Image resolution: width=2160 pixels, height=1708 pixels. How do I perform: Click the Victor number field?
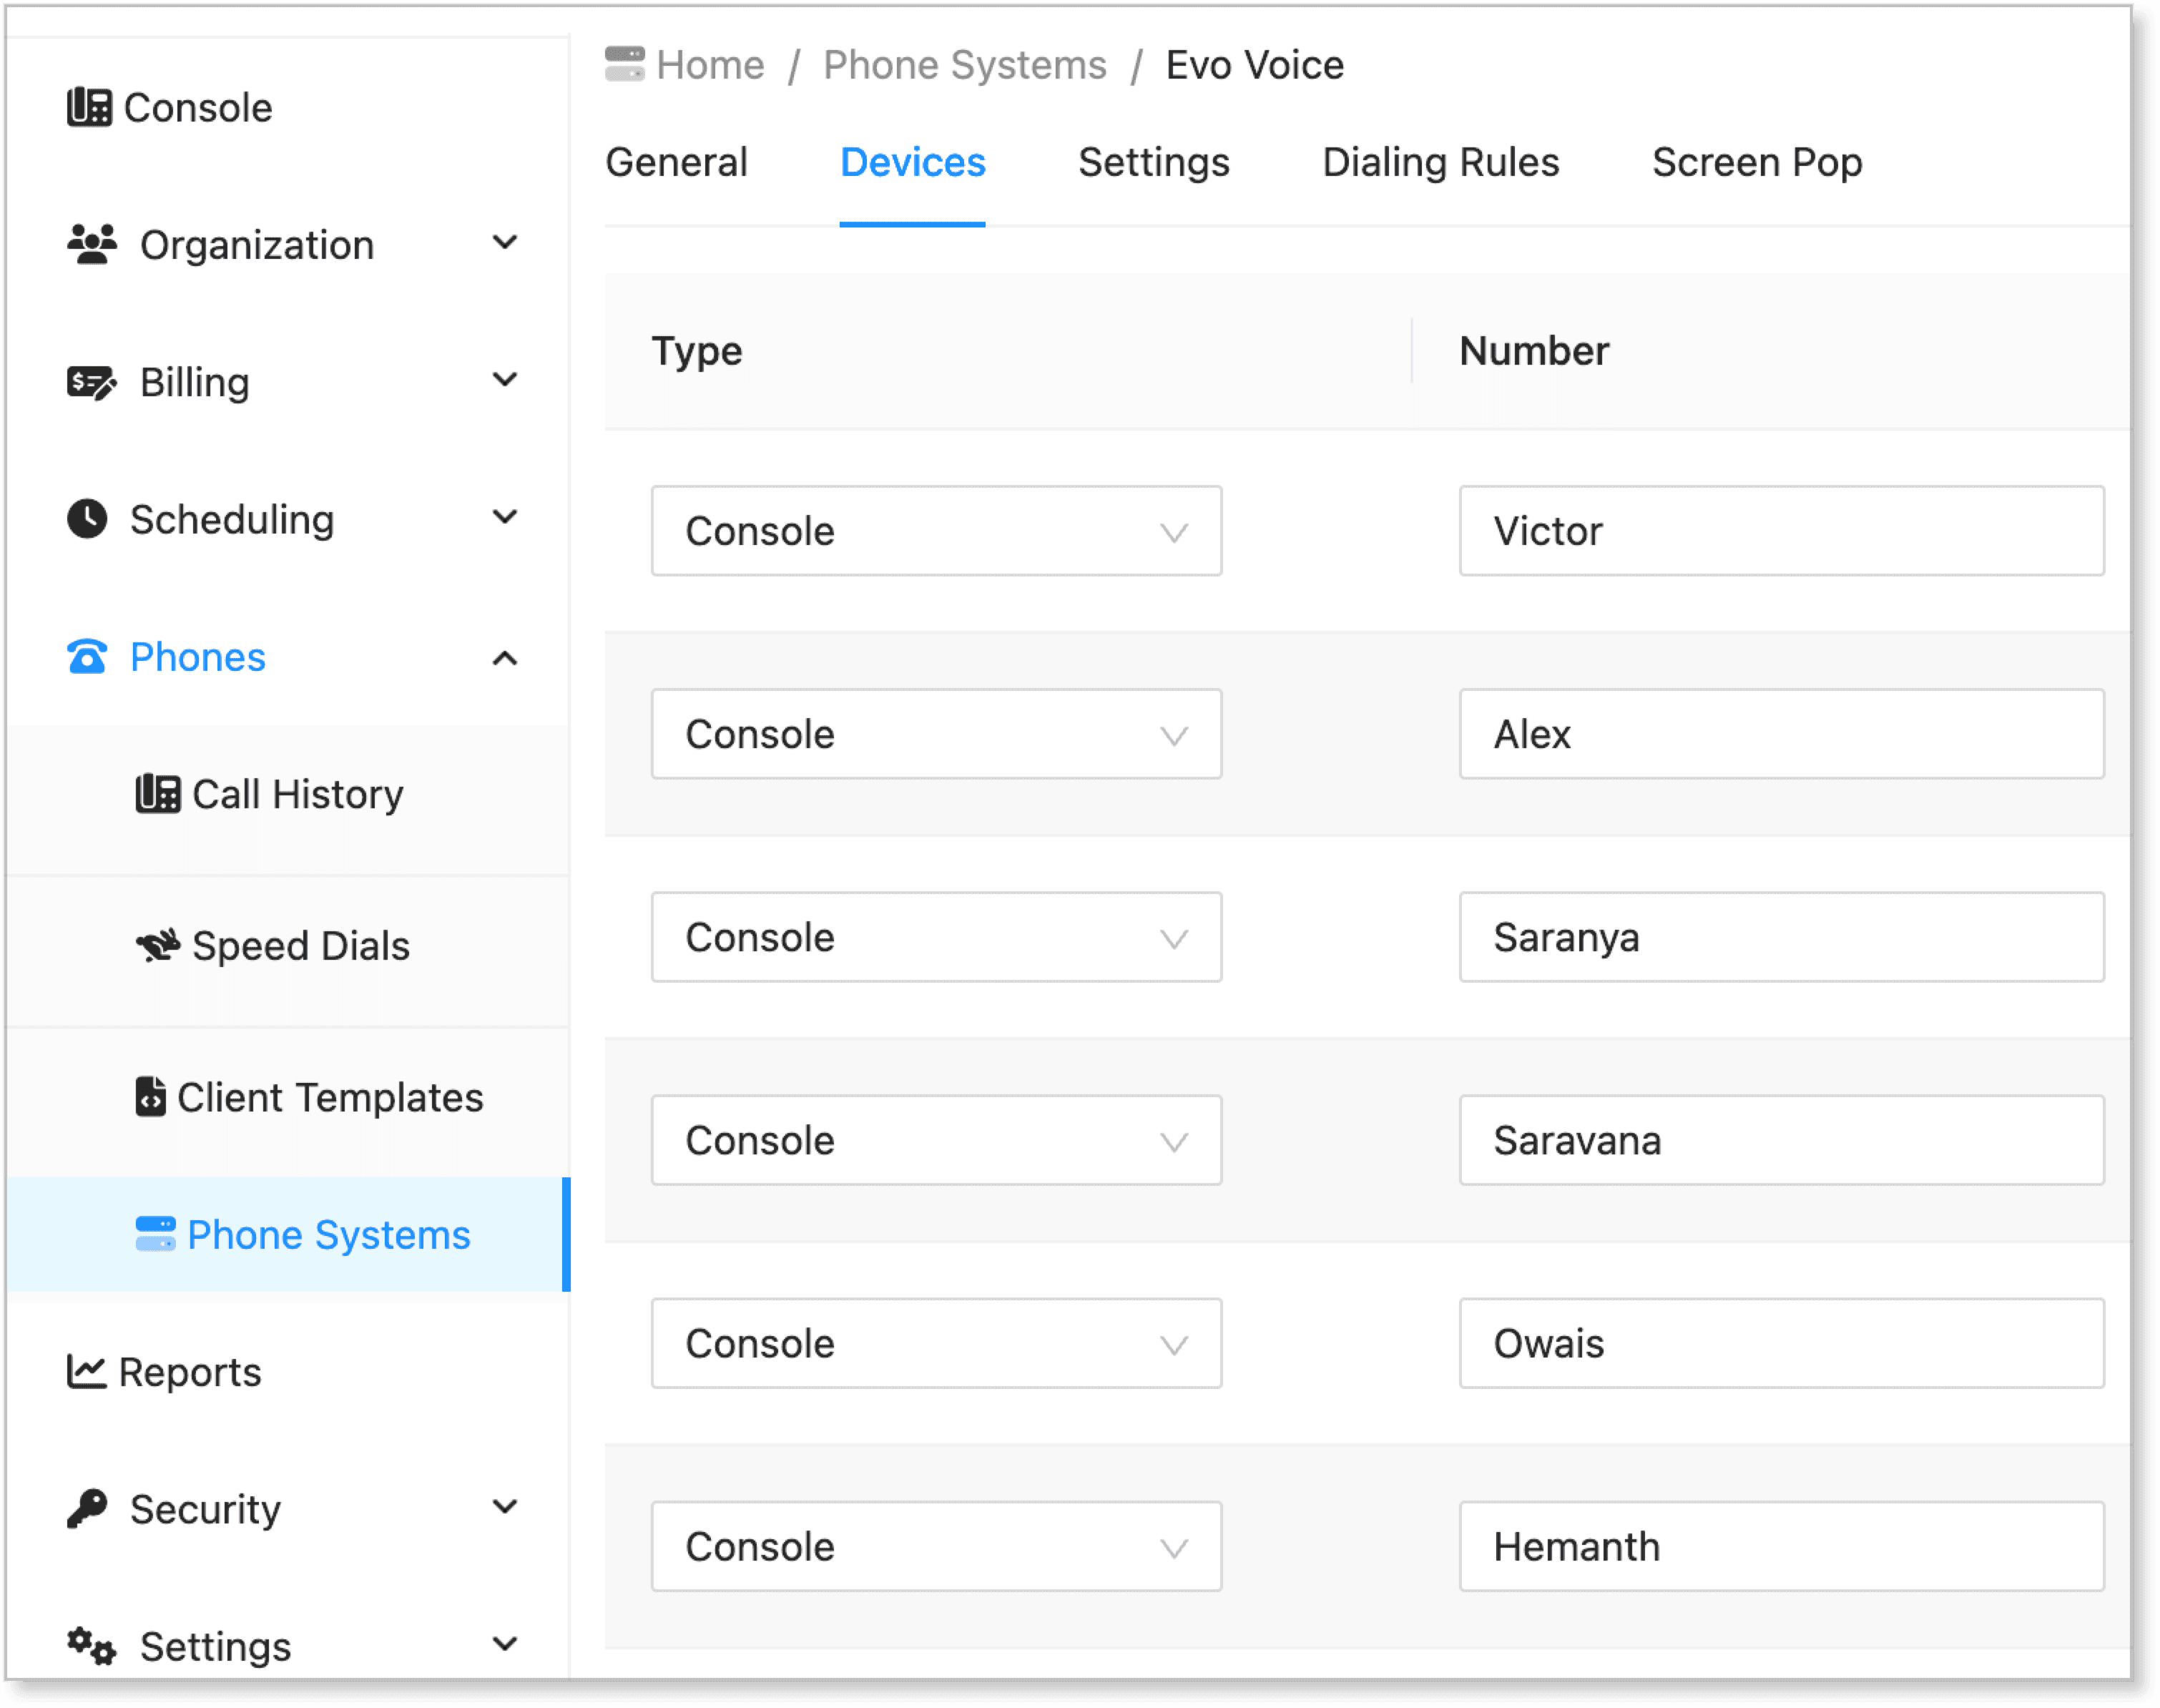coord(1782,531)
